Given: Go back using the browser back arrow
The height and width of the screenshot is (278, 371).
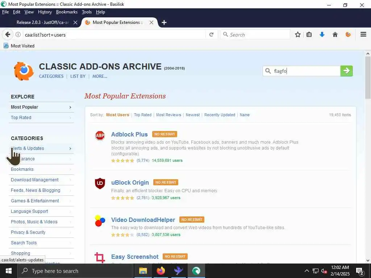Looking at the screenshot, I should [x=8, y=34].
